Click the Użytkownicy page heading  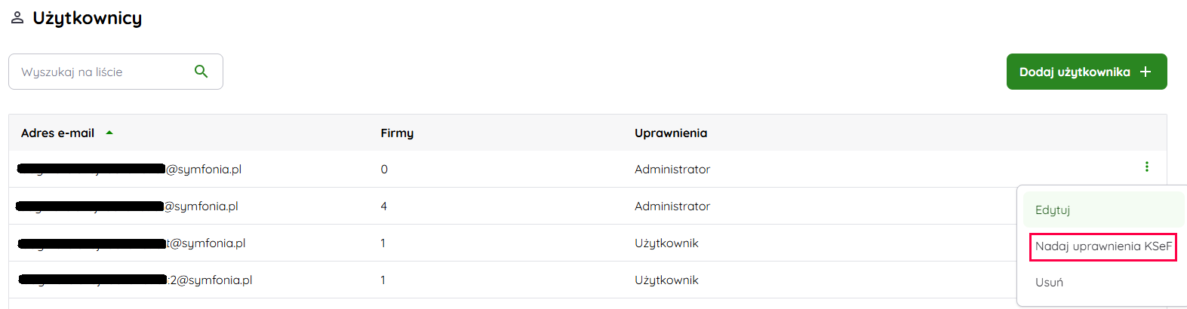(x=88, y=18)
